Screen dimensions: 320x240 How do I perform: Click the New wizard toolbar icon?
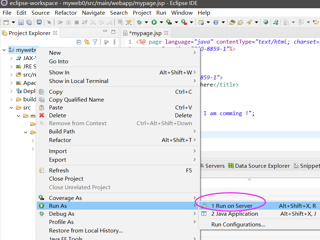[x=6, y=22]
